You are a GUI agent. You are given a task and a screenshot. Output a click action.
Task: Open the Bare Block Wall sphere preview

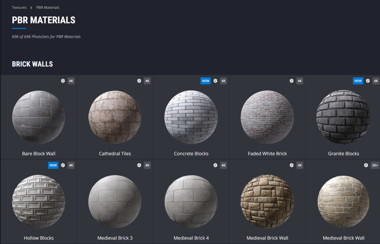click(39, 117)
